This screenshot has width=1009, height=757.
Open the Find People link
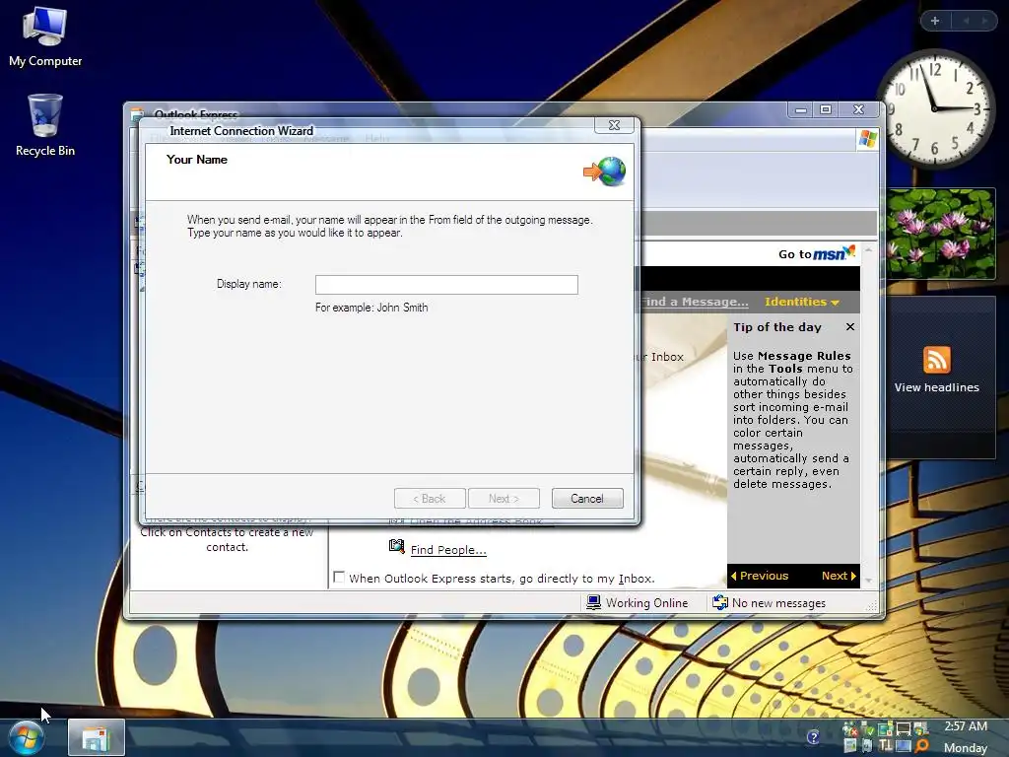pyautogui.click(x=448, y=550)
